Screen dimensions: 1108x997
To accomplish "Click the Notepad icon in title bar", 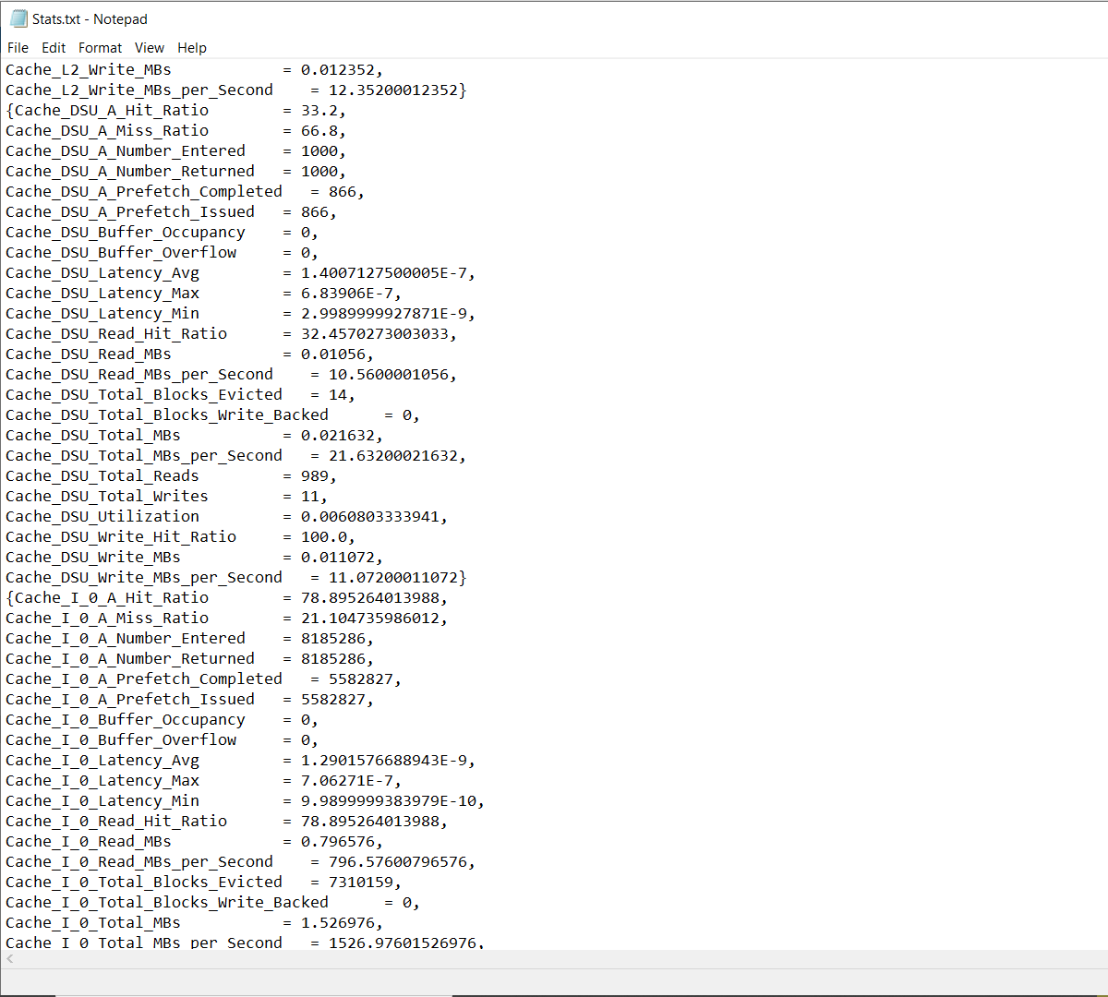I will [18, 18].
